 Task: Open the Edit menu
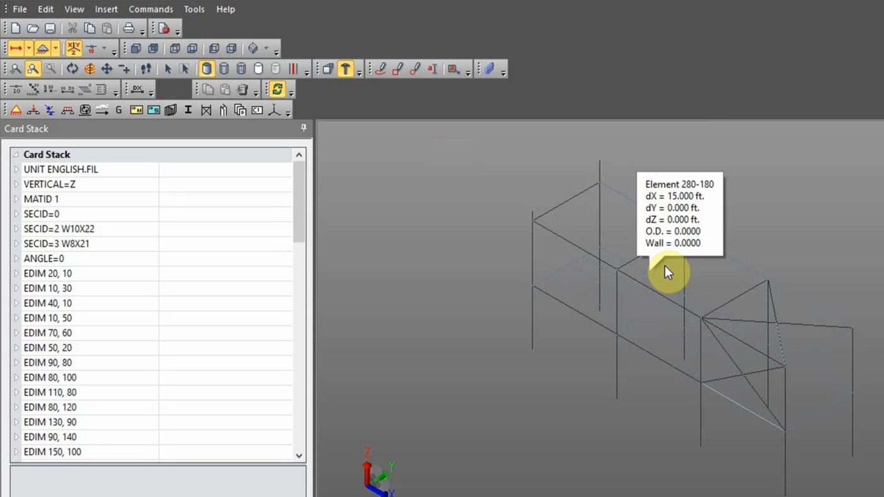coord(45,9)
